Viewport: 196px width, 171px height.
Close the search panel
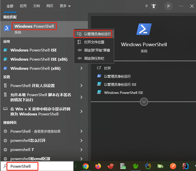[x=192, y=6]
